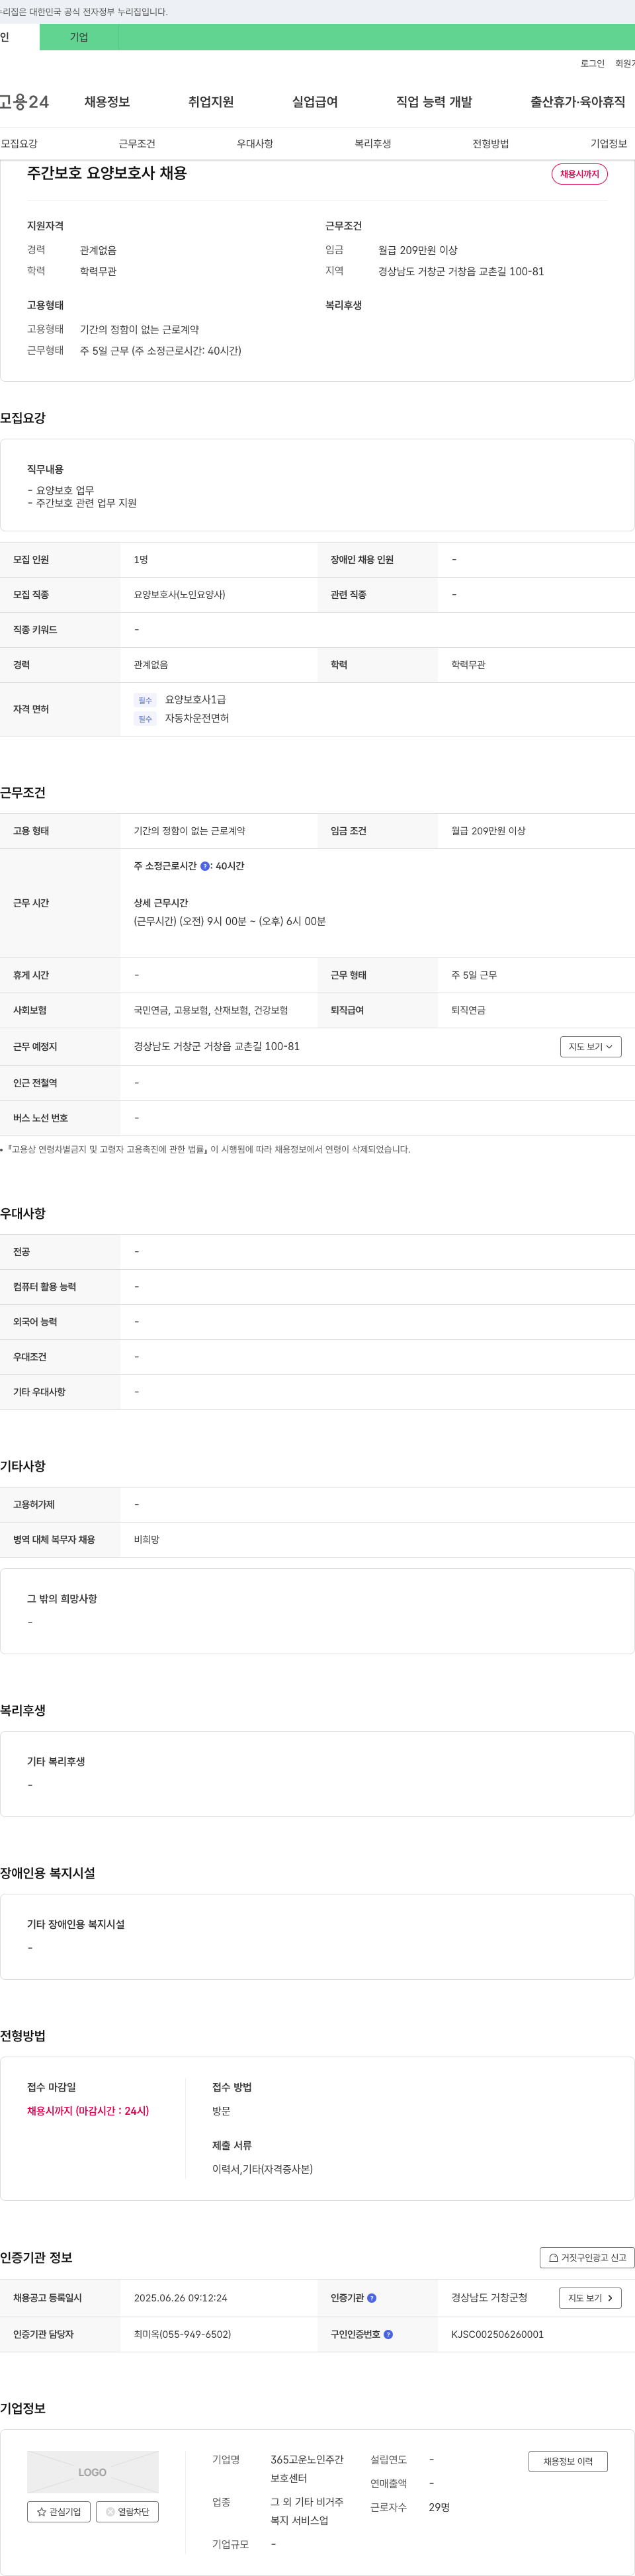The height and width of the screenshot is (2576, 635).
Task: Select the 근로자수 value 29명
Action: tap(439, 2507)
